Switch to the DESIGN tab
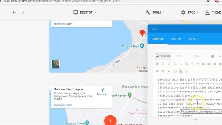The image size is (222, 125). pos(176,39)
